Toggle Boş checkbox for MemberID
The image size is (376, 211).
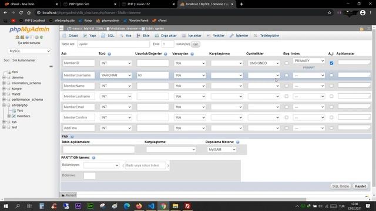pos(287,63)
